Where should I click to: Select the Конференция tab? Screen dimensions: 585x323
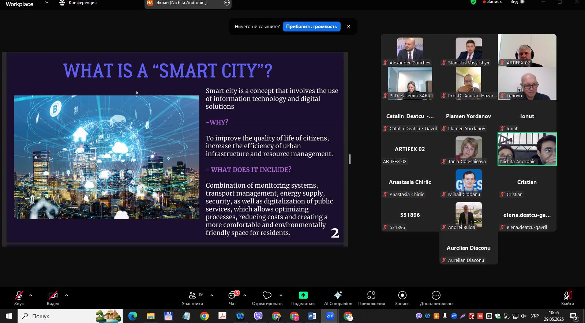pyautogui.click(x=78, y=3)
